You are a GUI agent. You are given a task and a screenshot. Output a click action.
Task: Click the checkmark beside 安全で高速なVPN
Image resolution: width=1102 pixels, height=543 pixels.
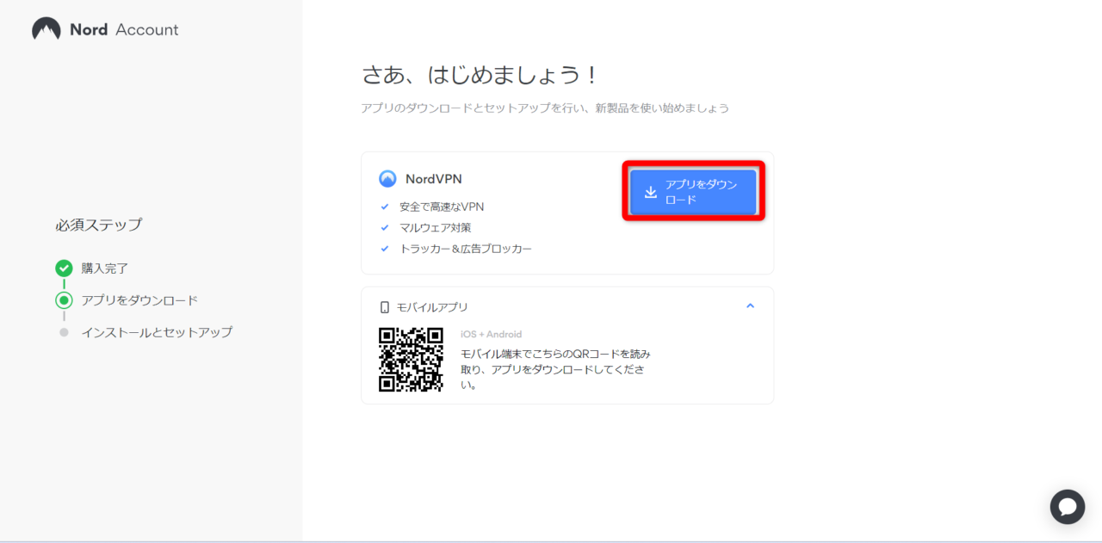(385, 207)
